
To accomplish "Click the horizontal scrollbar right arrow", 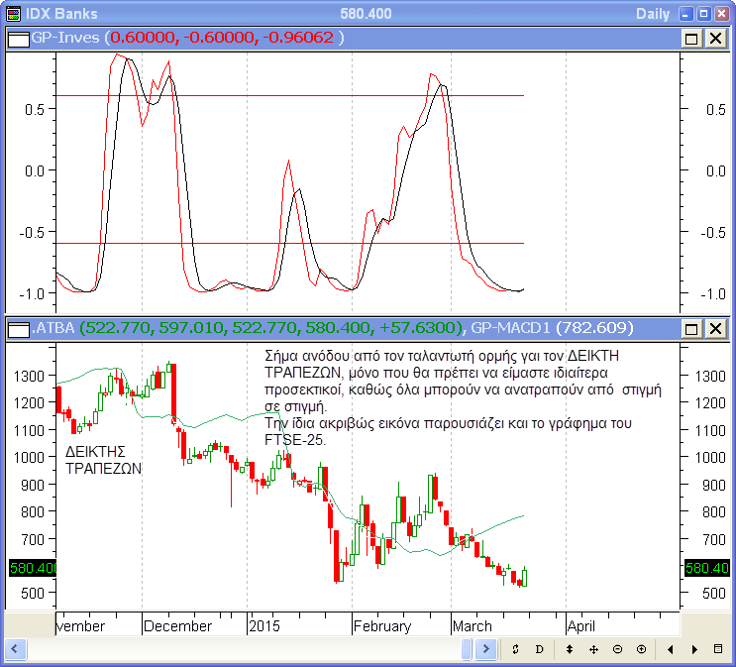I will [485, 649].
